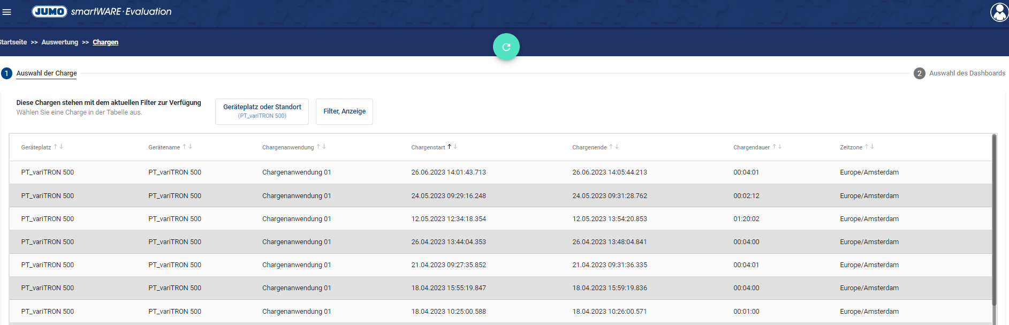Viewport: 1009px width, 325px height.
Task: Open the Filter, Anzeige options
Action: (x=344, y=111)
